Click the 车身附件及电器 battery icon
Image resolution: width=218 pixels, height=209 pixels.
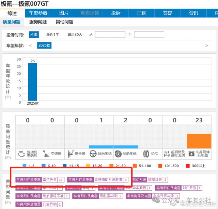pyautogui.click(x=191, y=154)
